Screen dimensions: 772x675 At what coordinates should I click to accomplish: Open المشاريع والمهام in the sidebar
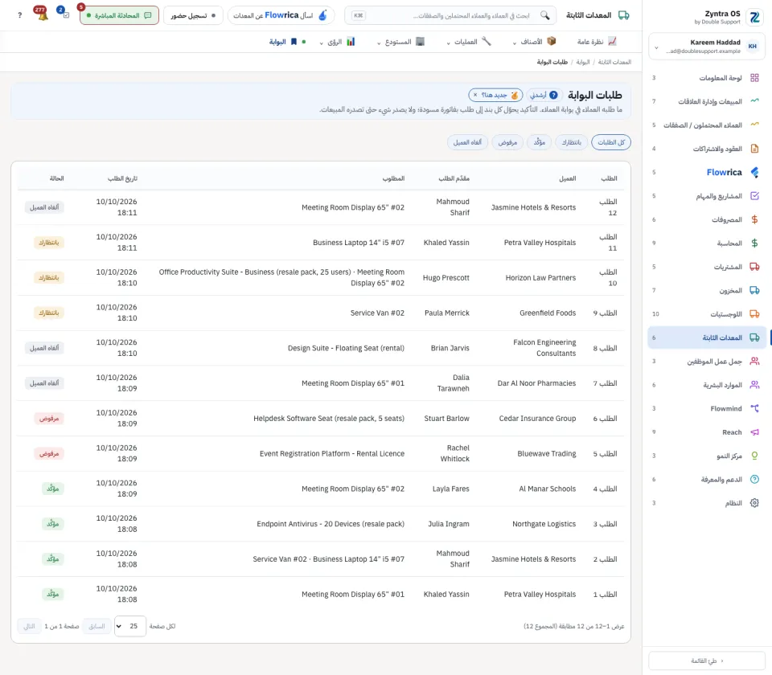pyautogui.click(x=707, y=196)
